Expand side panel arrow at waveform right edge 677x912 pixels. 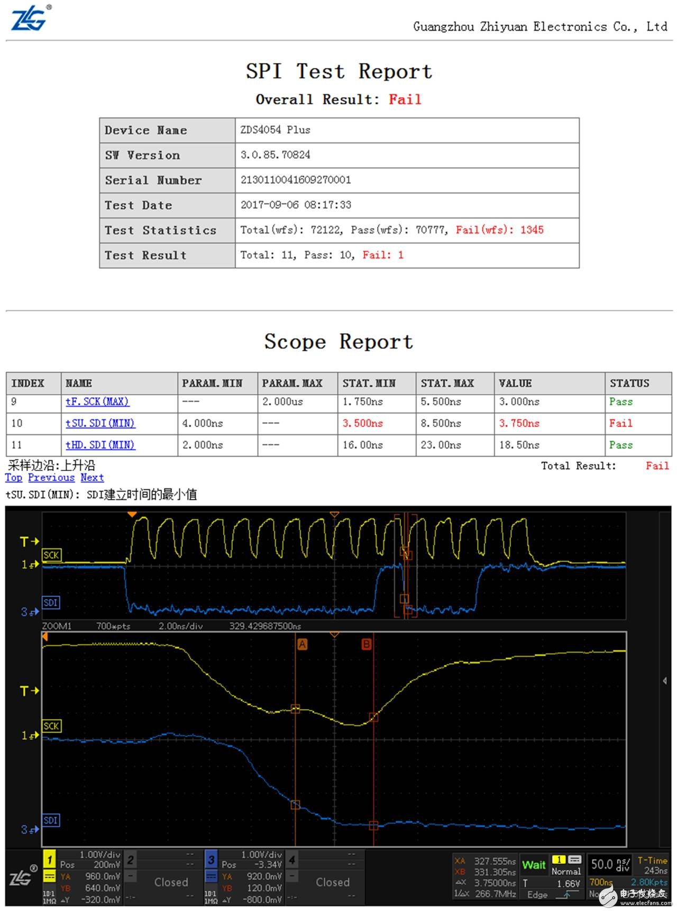pyautogui.click(x=665, y=681)
